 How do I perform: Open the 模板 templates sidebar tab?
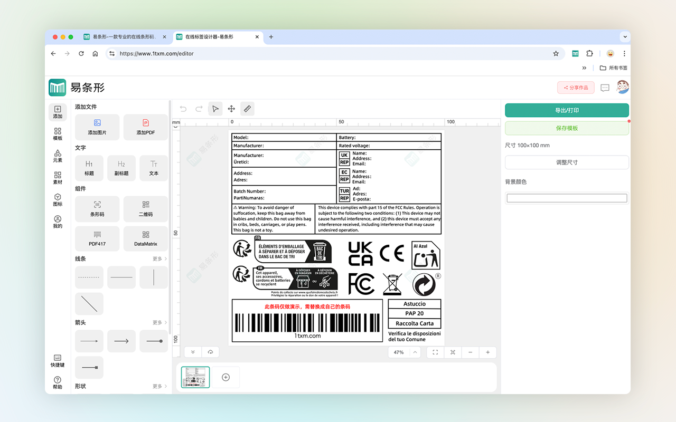point(58,134)
